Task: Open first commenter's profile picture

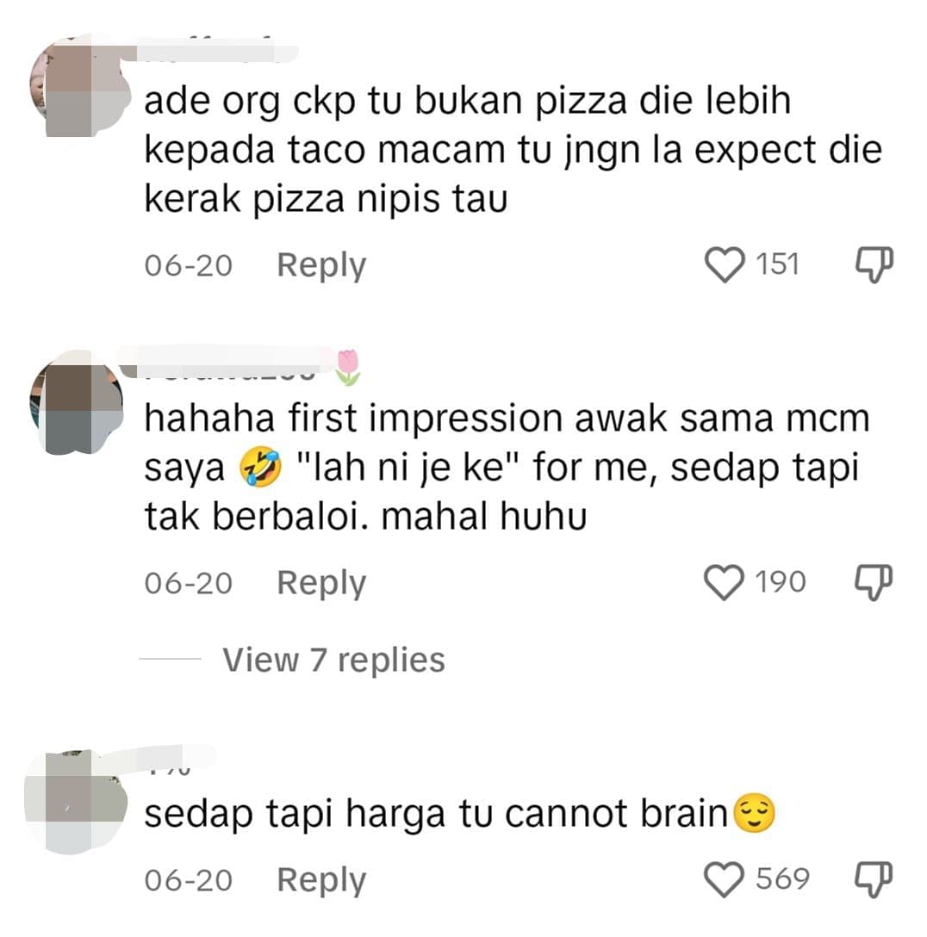Action: (81, 87)
